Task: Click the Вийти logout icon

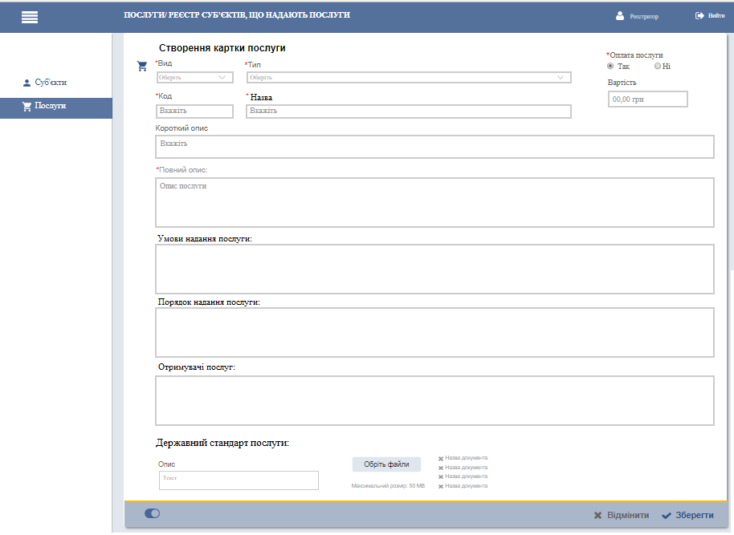Action: [699, 16]
